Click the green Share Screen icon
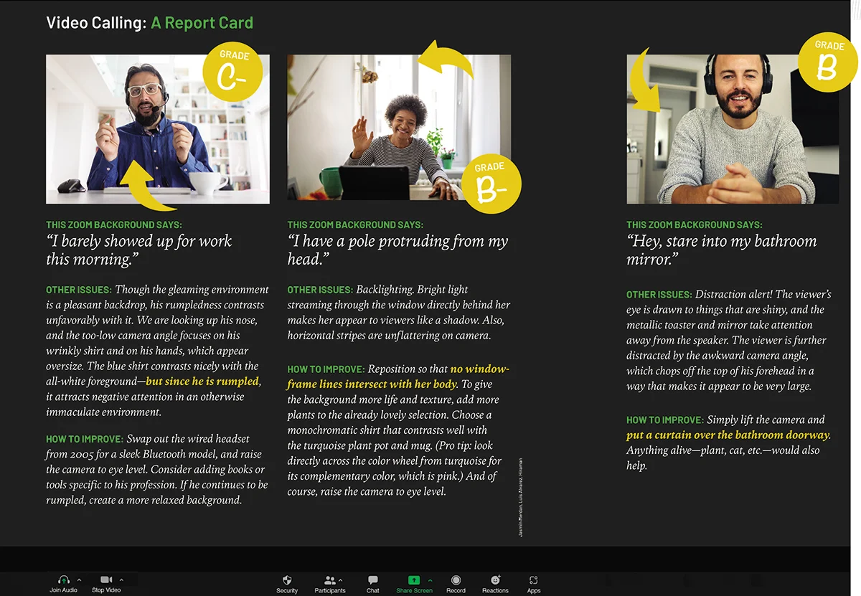Viewport: 861px width, 596px height. pyautogui.click(x=413, y=580)
